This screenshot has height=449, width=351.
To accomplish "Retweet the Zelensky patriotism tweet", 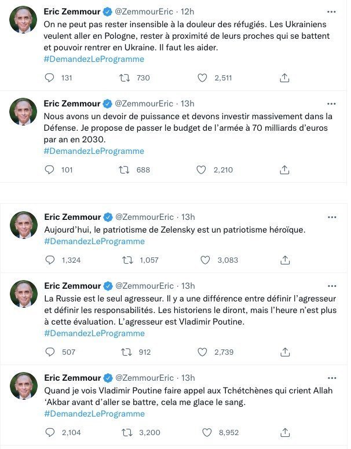I will 127,260.
